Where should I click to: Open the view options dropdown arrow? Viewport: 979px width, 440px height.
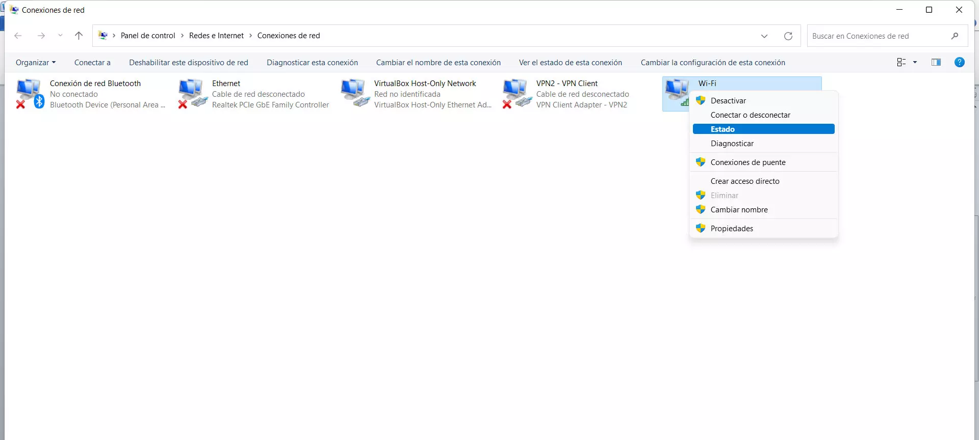[x=915, y=62]
